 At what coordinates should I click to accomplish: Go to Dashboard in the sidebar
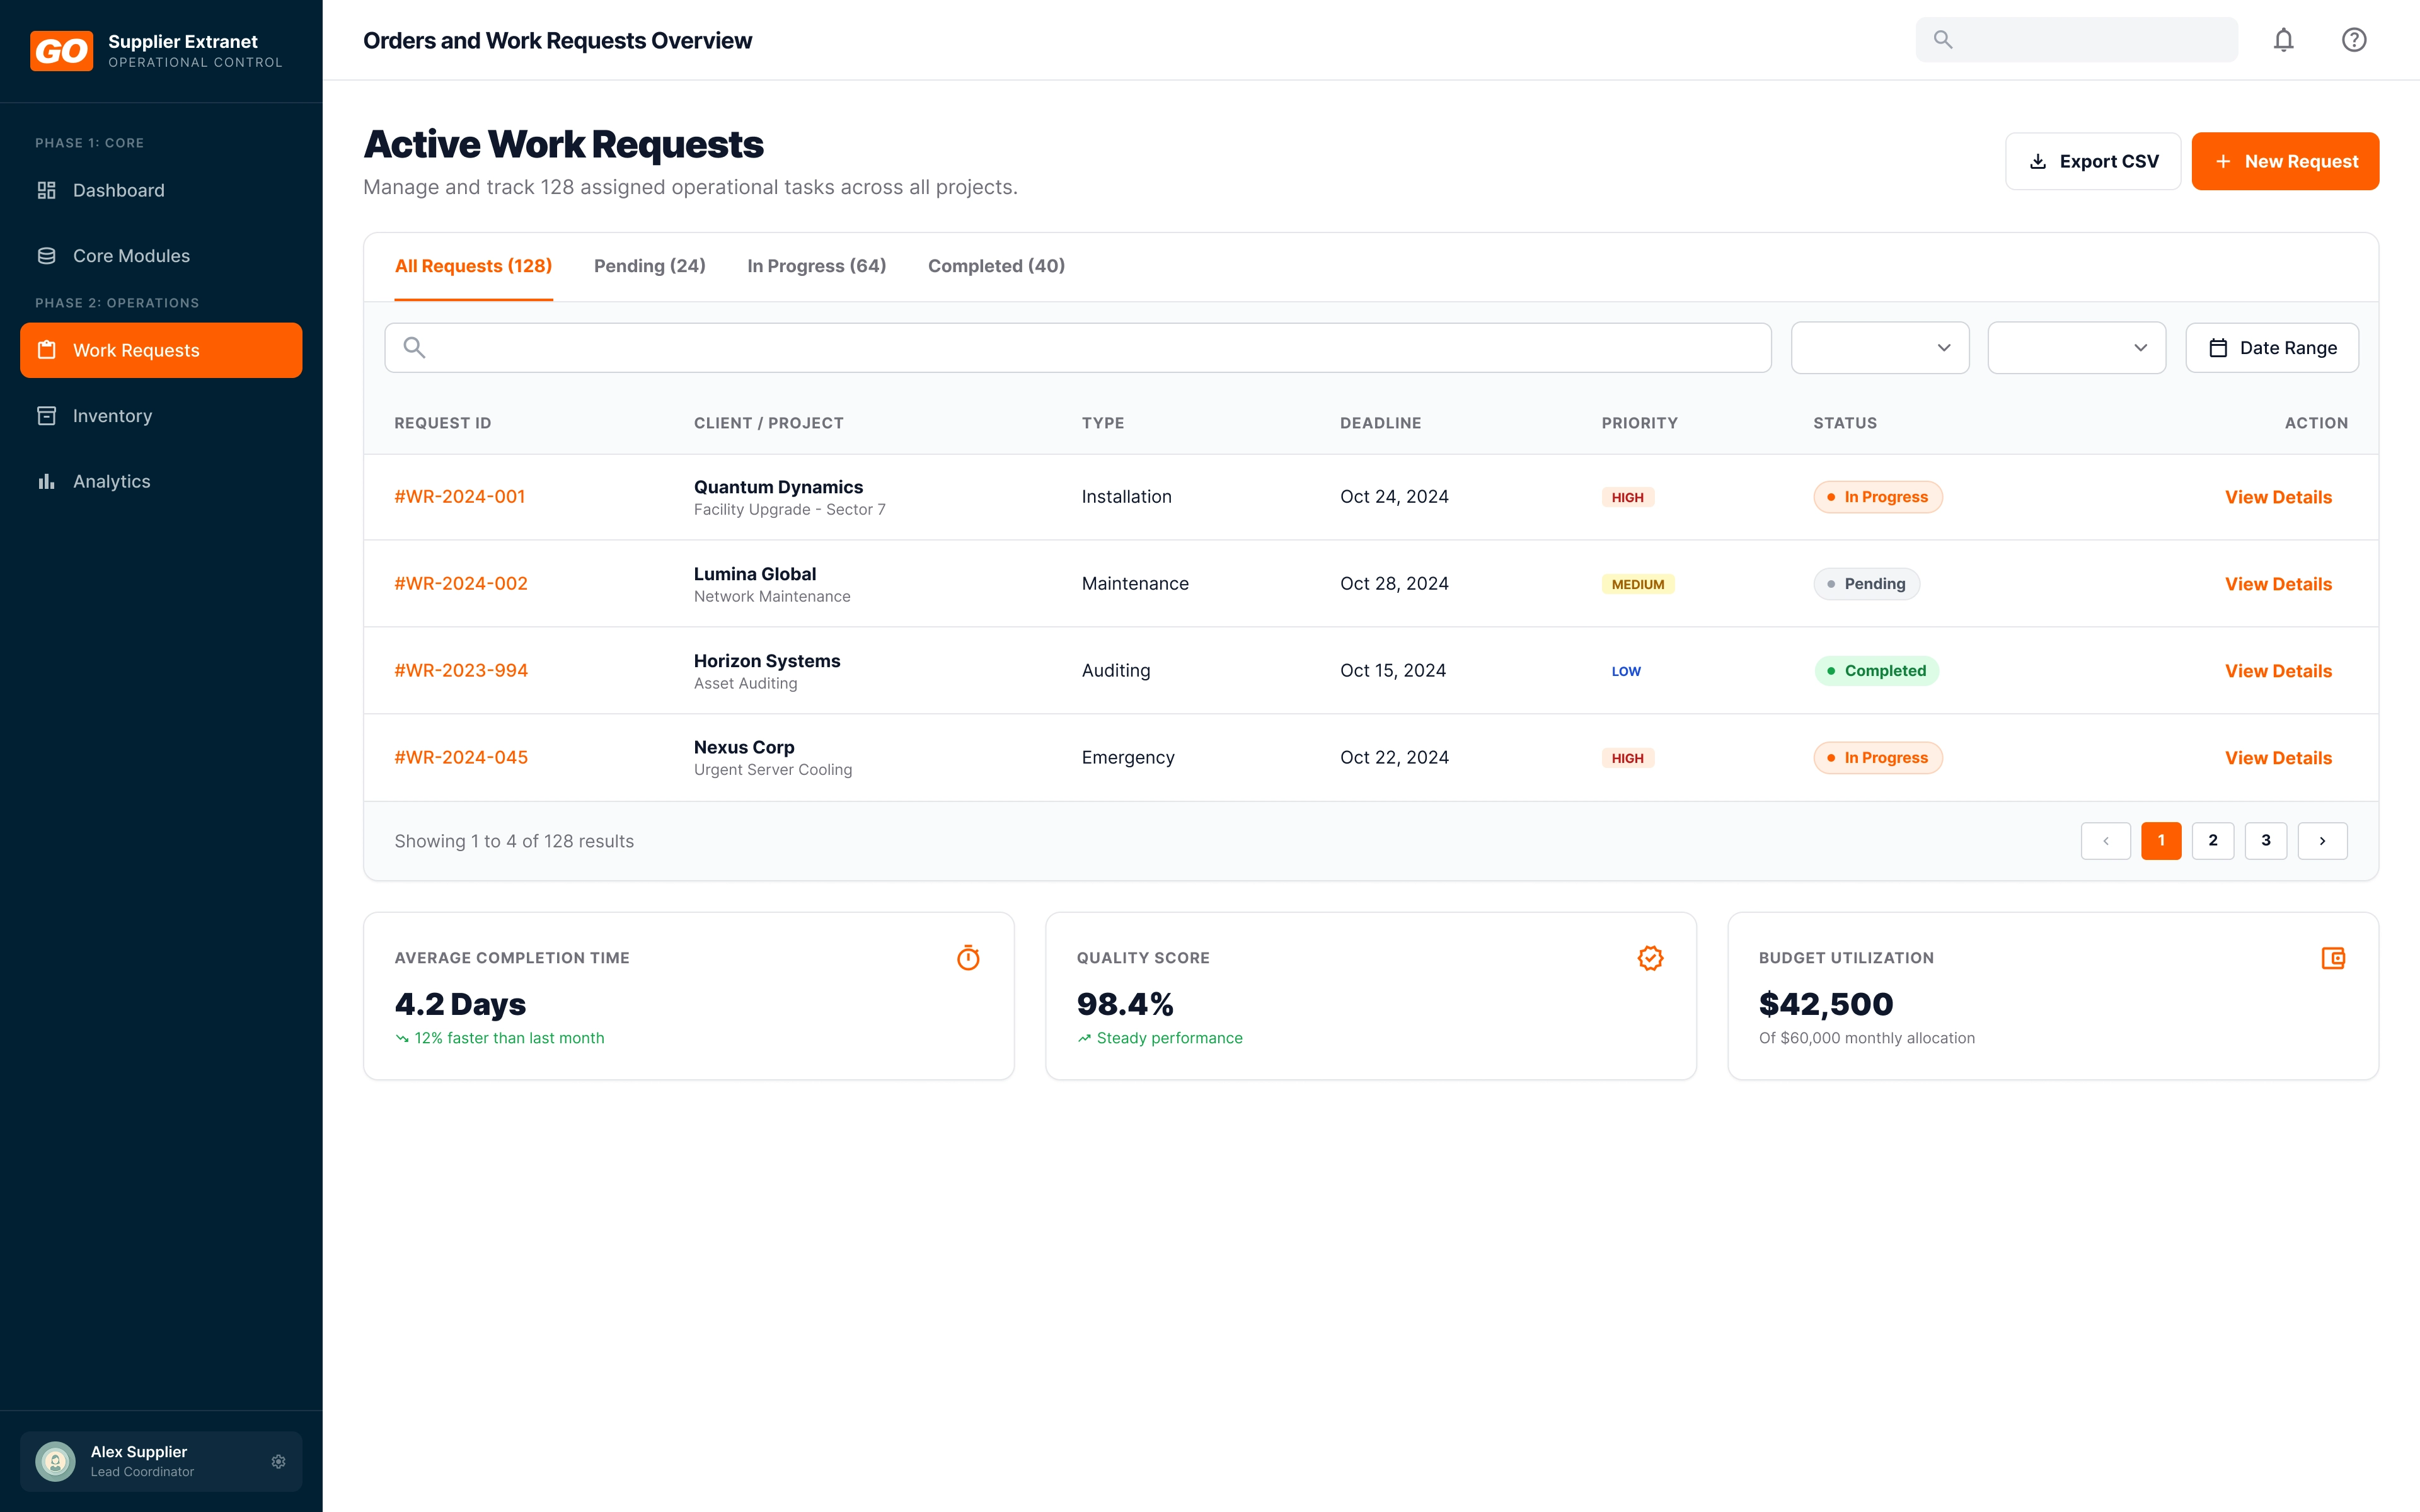[118, 190]
